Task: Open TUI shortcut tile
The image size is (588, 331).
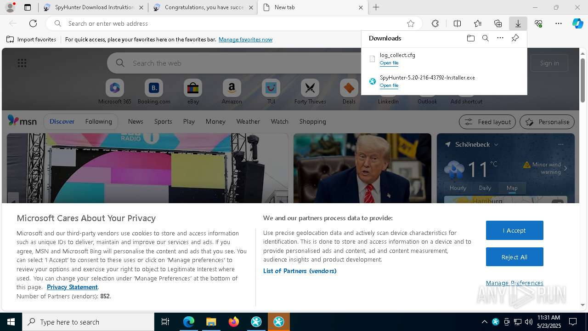Action: [271, 92]
